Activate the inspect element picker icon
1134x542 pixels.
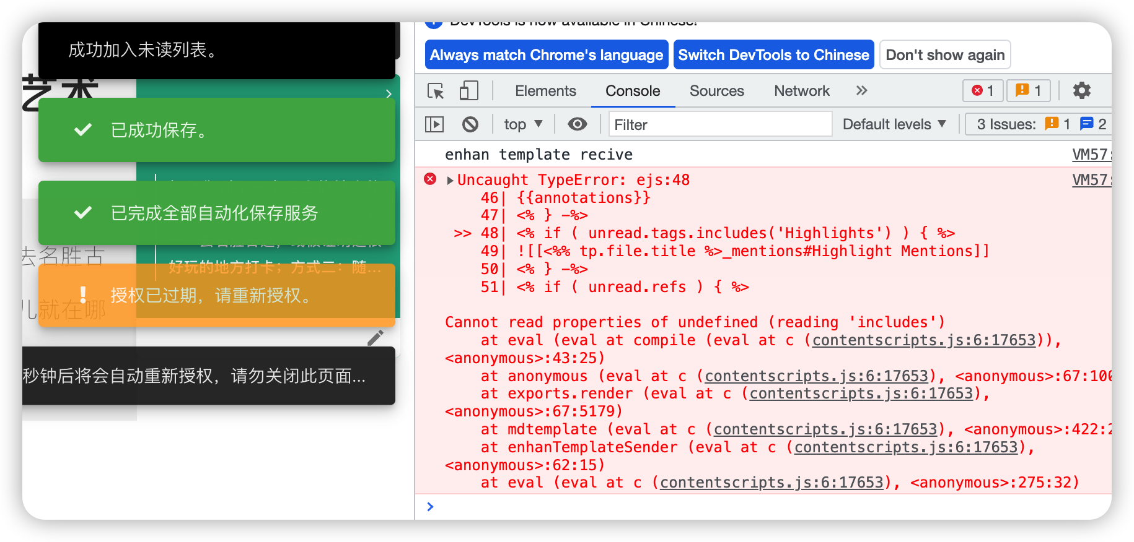[x=436, y=91]
